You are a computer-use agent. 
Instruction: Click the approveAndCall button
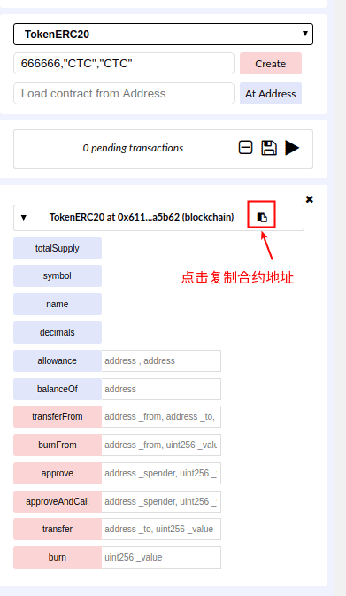click(58, 502)
